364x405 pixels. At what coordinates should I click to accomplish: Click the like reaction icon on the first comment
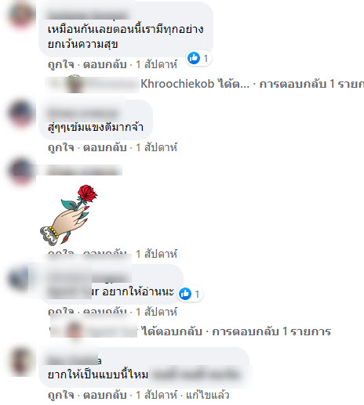(194, 58)
